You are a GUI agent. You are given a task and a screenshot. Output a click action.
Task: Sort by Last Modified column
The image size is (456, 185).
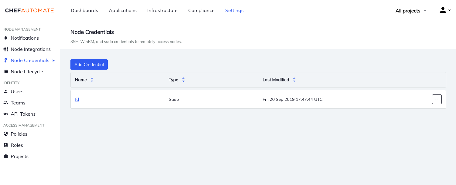click(294, 80)
